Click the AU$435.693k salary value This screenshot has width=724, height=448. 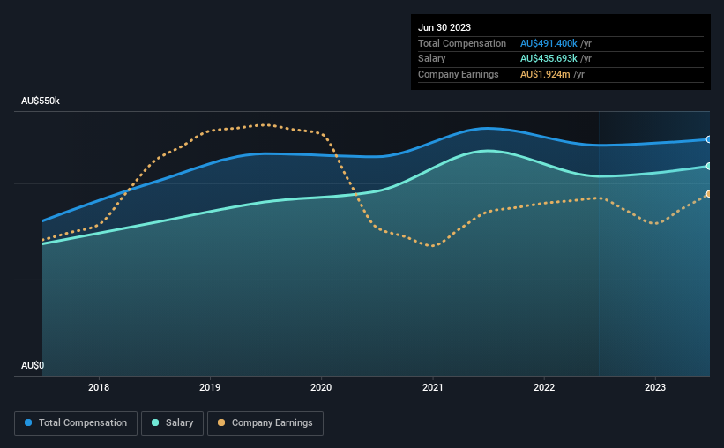pyautogui.click(x=549, y=59)
